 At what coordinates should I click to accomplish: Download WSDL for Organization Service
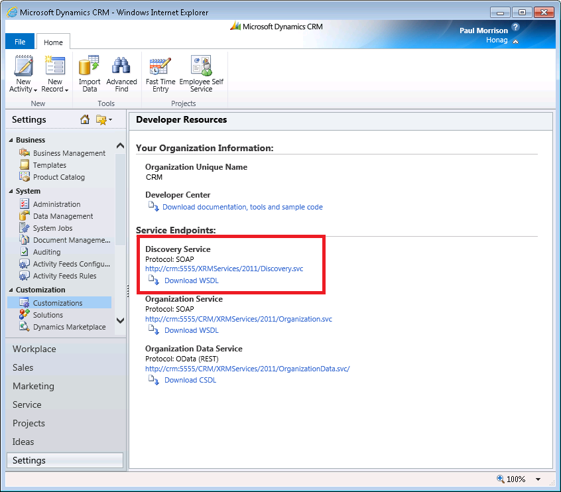tap(192, 330)
